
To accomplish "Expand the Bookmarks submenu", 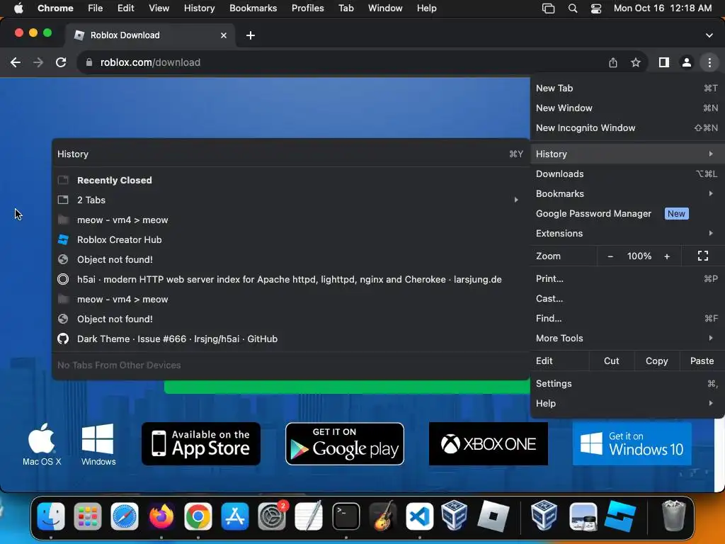I will tap(627, 194).
